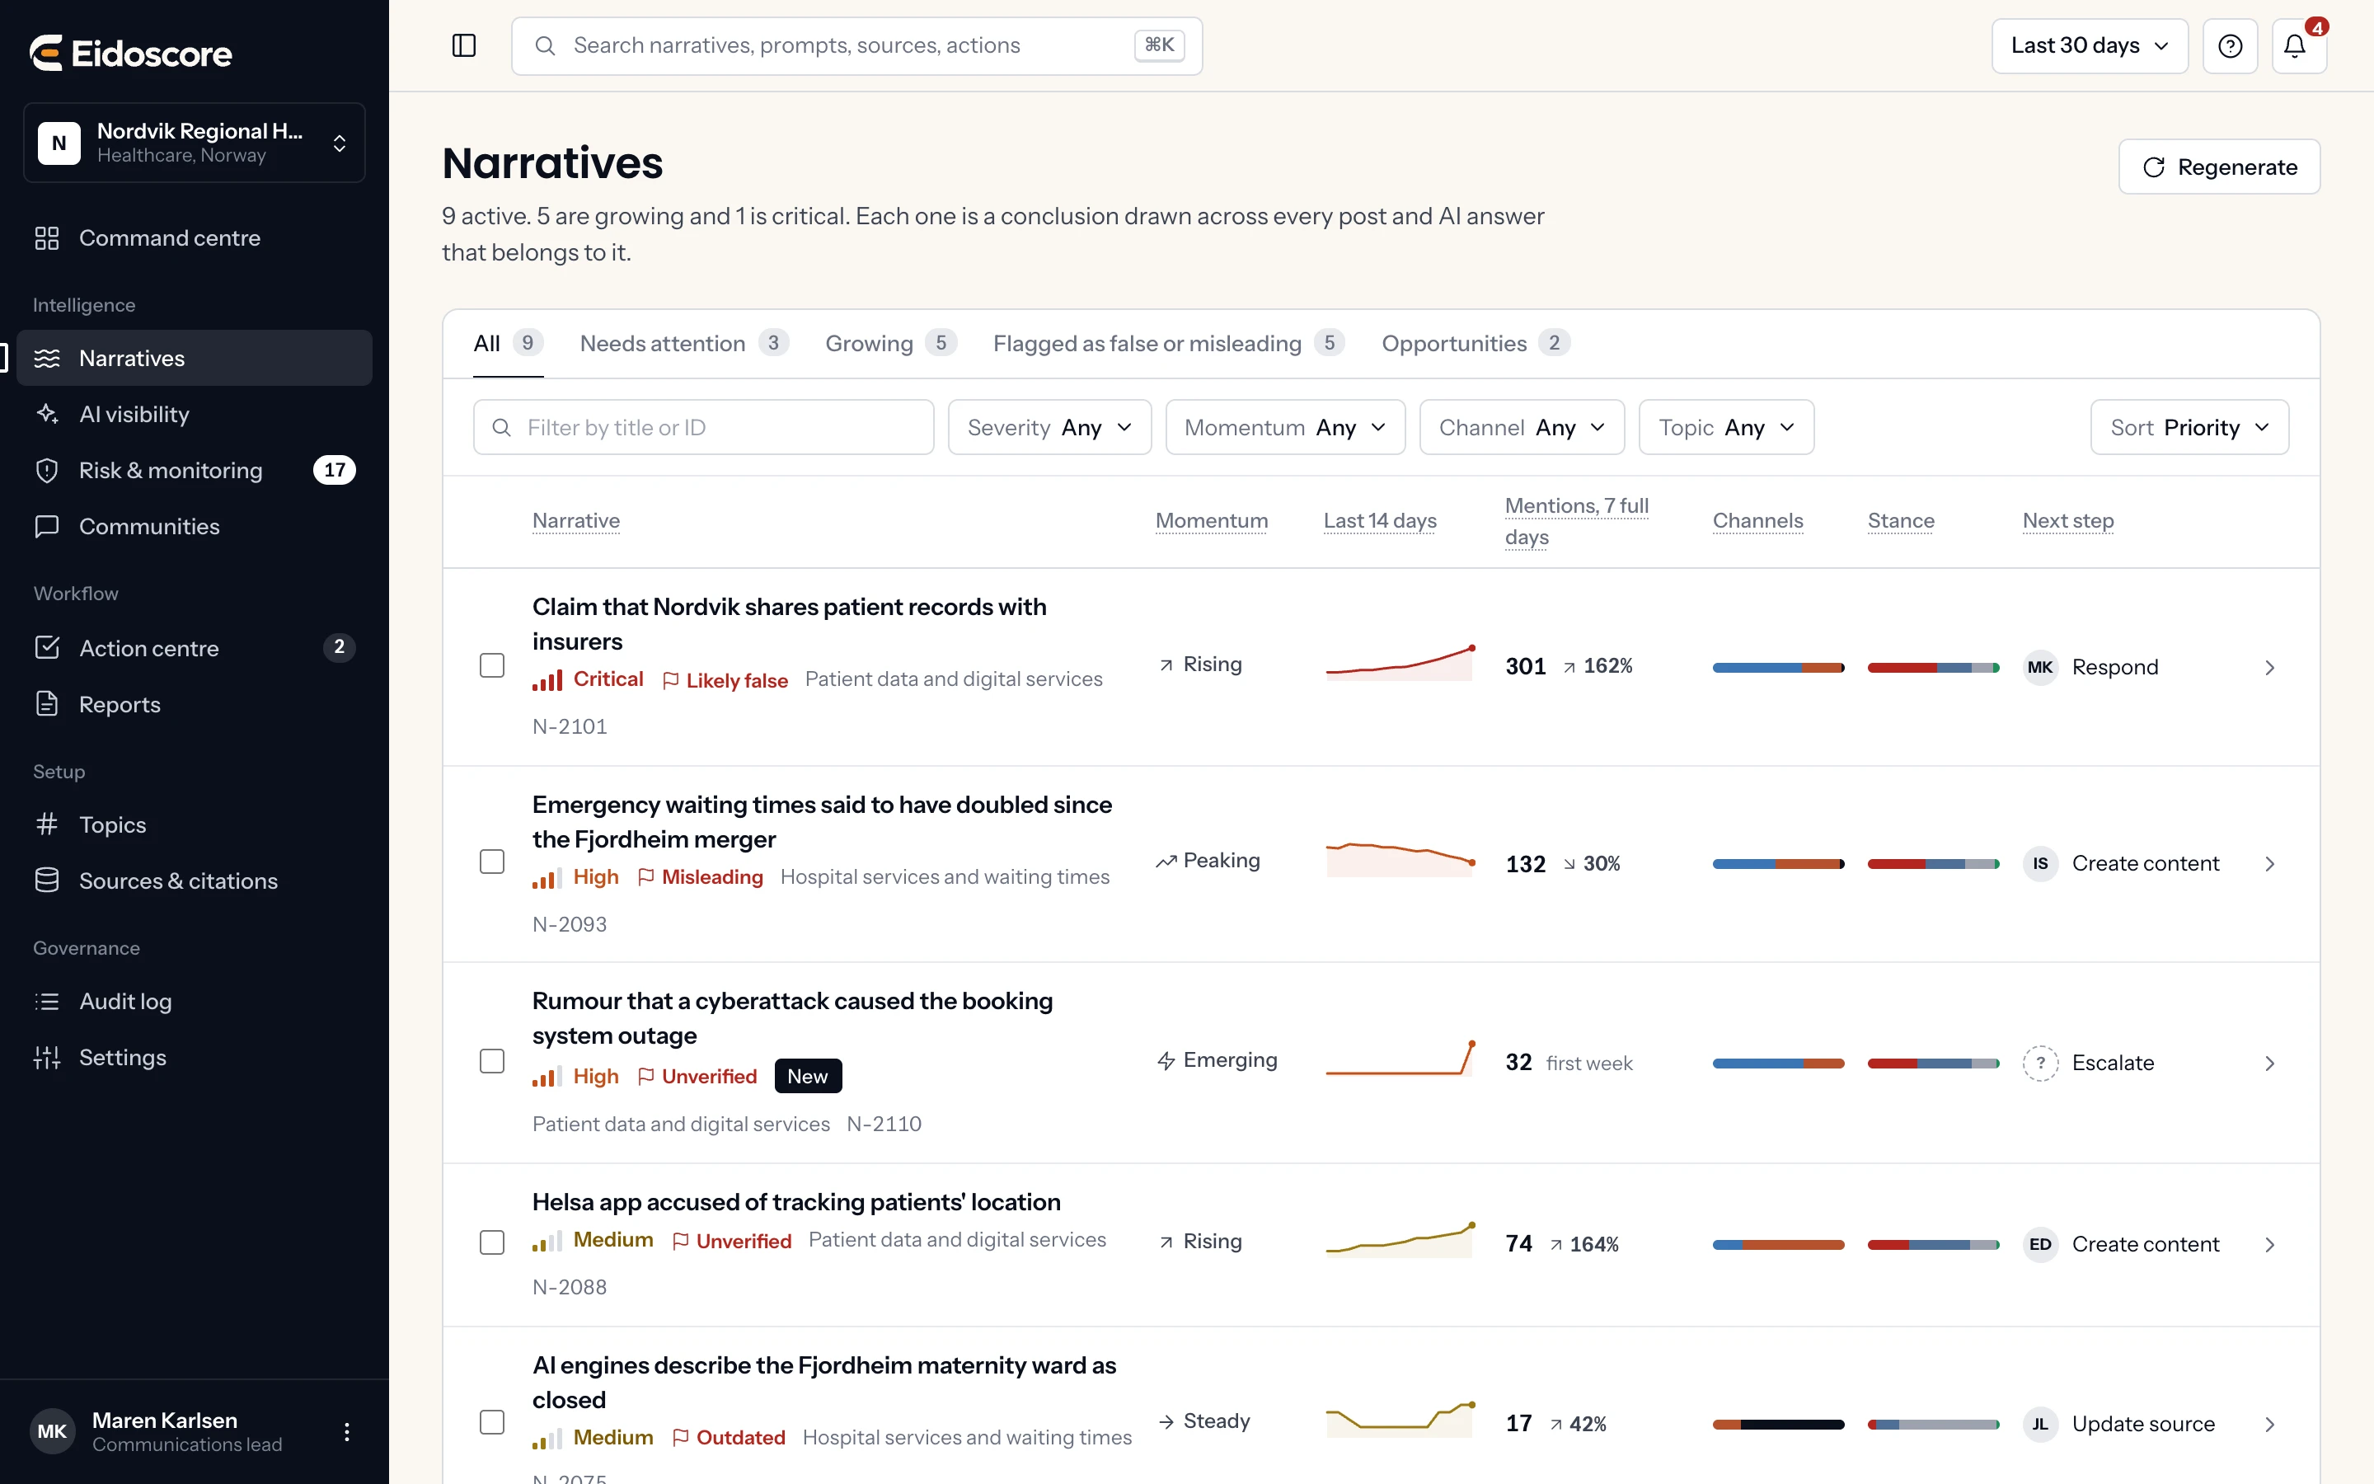
Task: Open the Topic filter dropdown
Action: pyautogui.click(x=1727, y=427)
